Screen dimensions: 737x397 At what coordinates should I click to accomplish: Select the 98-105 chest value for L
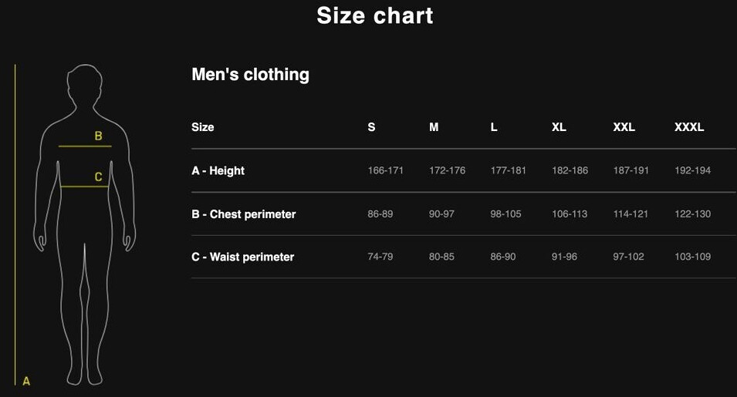coord(508,214)
